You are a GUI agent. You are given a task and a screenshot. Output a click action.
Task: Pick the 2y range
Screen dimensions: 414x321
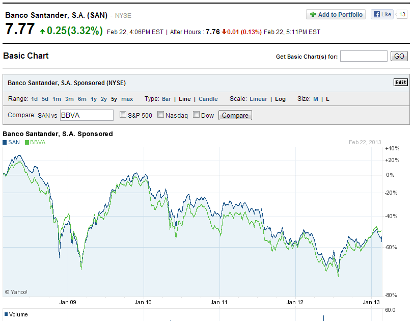(x=104, y=99)
